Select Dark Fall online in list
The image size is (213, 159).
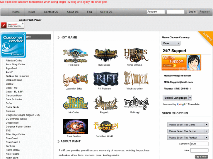14,99
